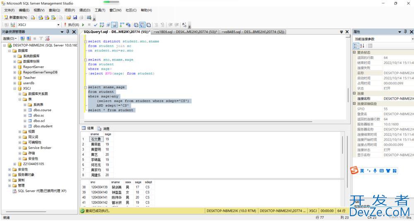Viewport: 414px width, 221px height.
Task: Select the Service Broker folder
Action: coord(40,148)
